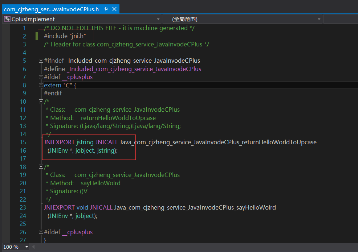
Task: Click the #define _Included macro name on line 6
Action: (x=134, y=69)
